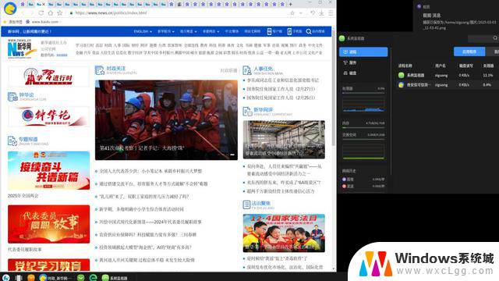The width and height of the screenshot is (499, 281).
Task: Sort by 用户名 column header
Action: click(441, 66)
